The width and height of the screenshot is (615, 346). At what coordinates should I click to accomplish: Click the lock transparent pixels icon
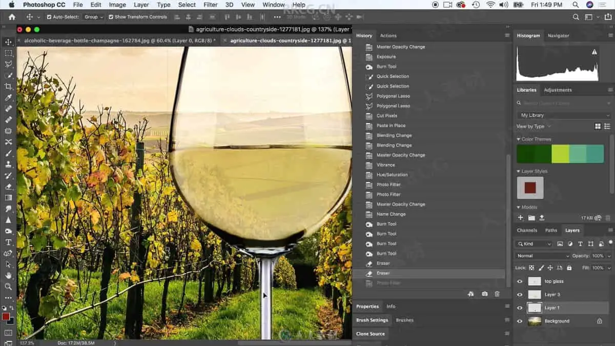531,268
